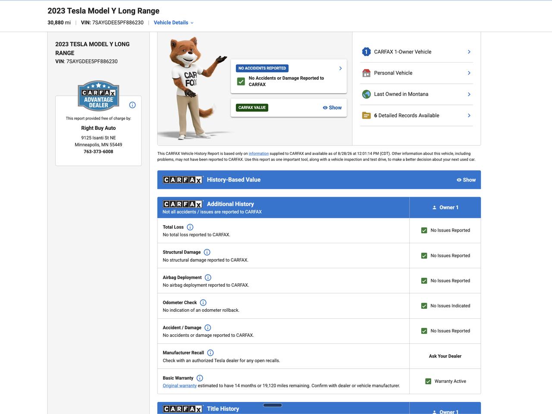Expand the Vehicle Details dropdown
This screenshot has width=552, height=414.
pos(174,23)
